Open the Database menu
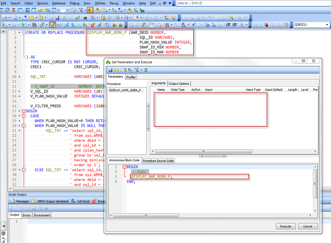The width and height of the screenshot is (331, 243). pos(59,3)
